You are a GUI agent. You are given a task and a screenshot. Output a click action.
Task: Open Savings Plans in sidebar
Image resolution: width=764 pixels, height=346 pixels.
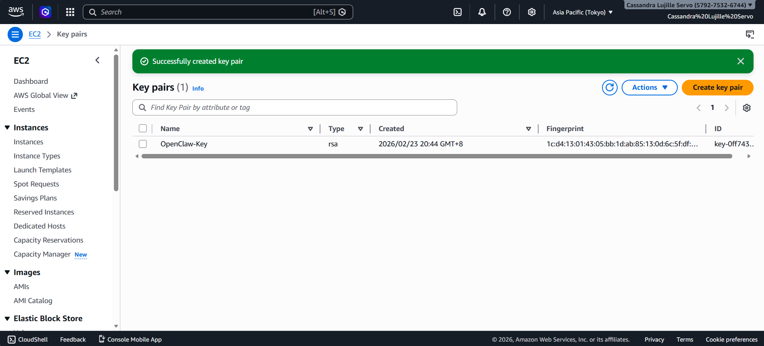35,198
